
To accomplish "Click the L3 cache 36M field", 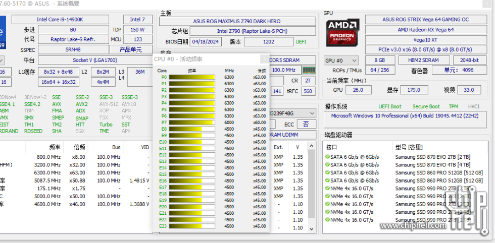I will click(140, 77).
